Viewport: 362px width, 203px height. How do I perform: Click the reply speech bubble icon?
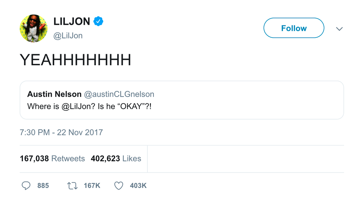(27, 185)
